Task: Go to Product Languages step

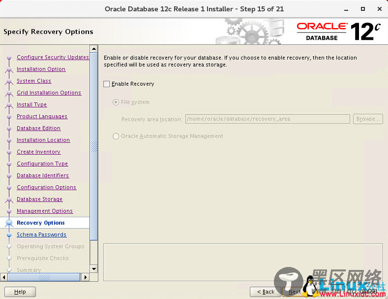Action: (x=42, y=116)
